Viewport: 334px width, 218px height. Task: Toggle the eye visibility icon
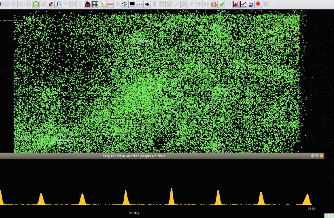click(125, 4)
